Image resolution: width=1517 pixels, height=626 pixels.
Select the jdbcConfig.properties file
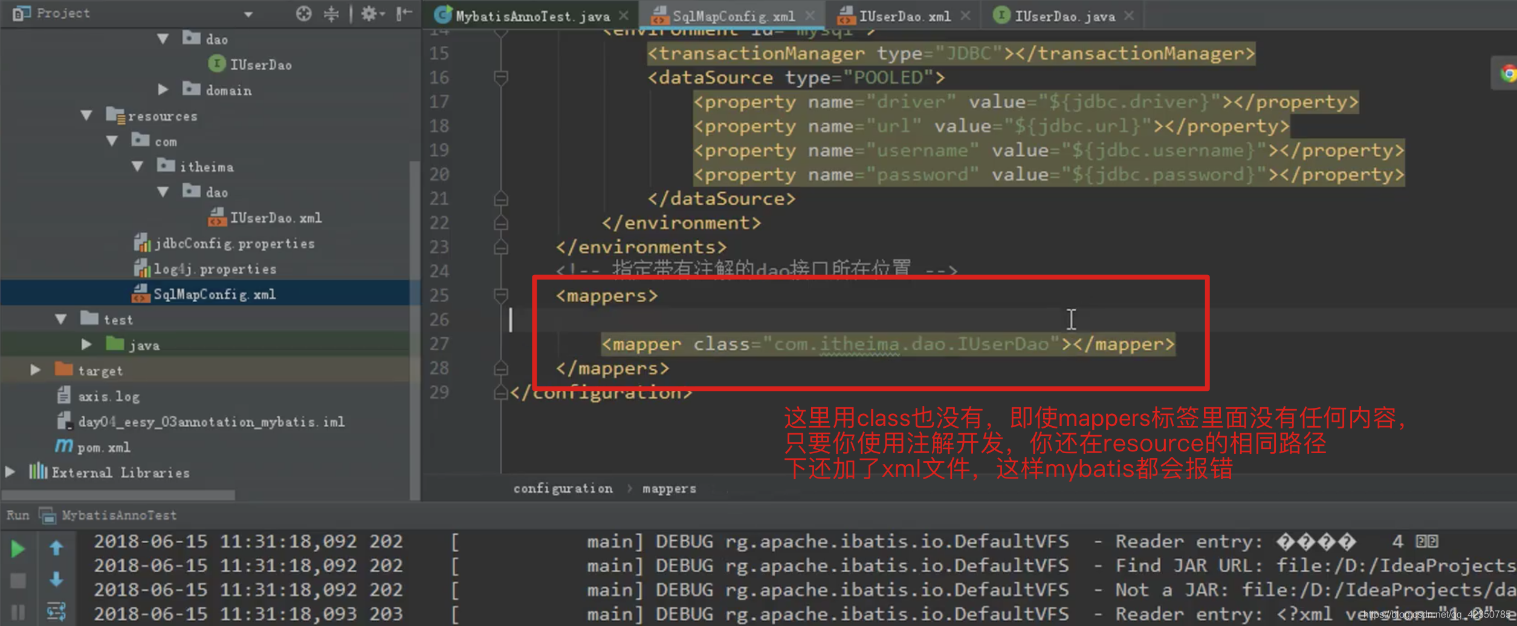[234, 244]
